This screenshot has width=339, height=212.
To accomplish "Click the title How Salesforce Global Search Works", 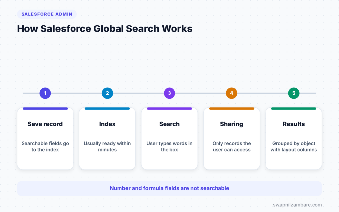I will (105, 29).
